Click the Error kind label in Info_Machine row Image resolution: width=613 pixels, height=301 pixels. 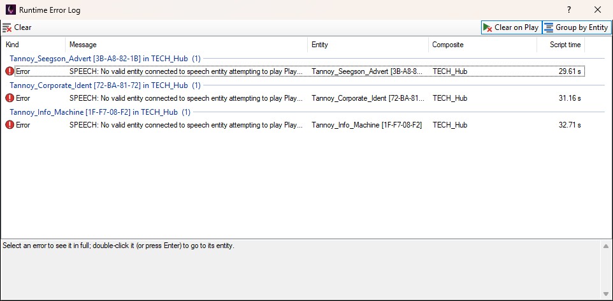pyautogui.click(x=23, y=125)
